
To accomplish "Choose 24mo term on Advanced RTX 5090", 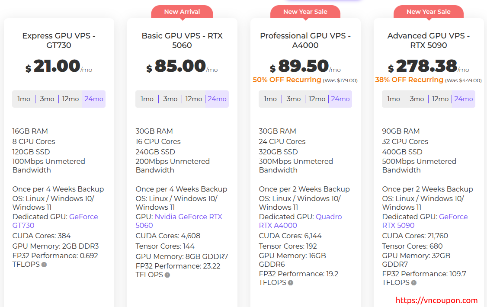I will 463,99.
